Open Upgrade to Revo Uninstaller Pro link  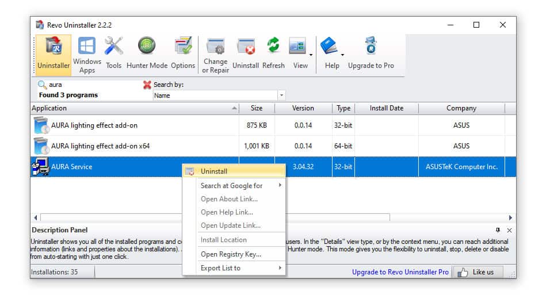400,272
